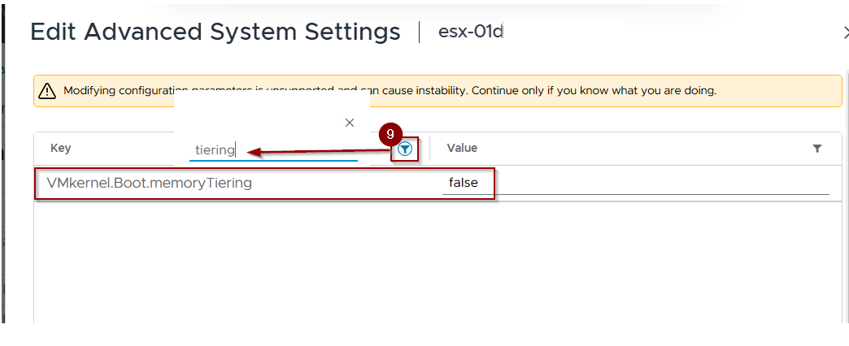Click the Key column filter icon
The height and width of the screenshot is (346, 849).
click(x=405, y=149)
